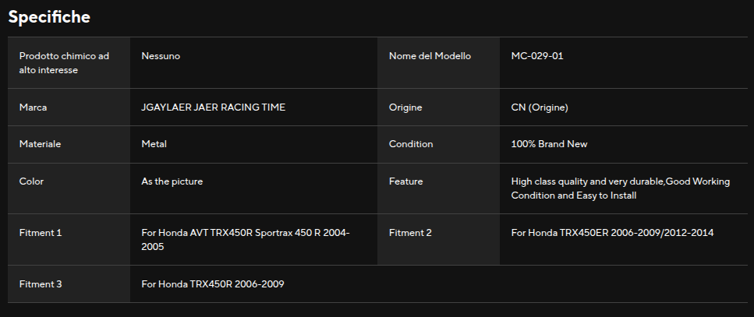Select the 'CN (Origine)' value
This screenshot has height=317, width=754.
tap(540, 107)
